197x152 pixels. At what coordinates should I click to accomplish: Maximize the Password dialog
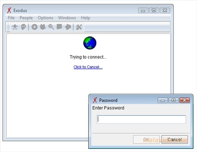(x=173, y=100)
